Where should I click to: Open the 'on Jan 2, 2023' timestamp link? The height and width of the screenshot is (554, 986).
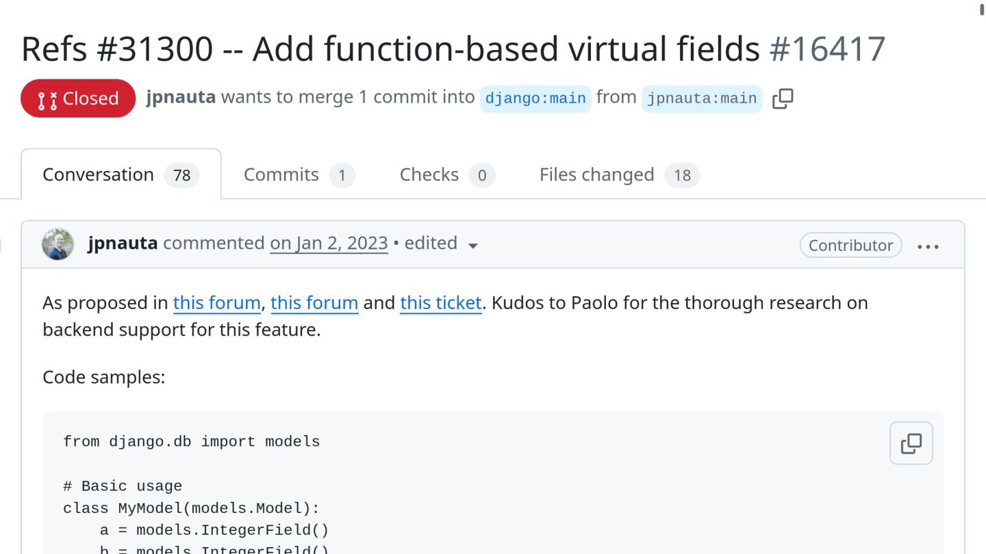pos(329,243)
